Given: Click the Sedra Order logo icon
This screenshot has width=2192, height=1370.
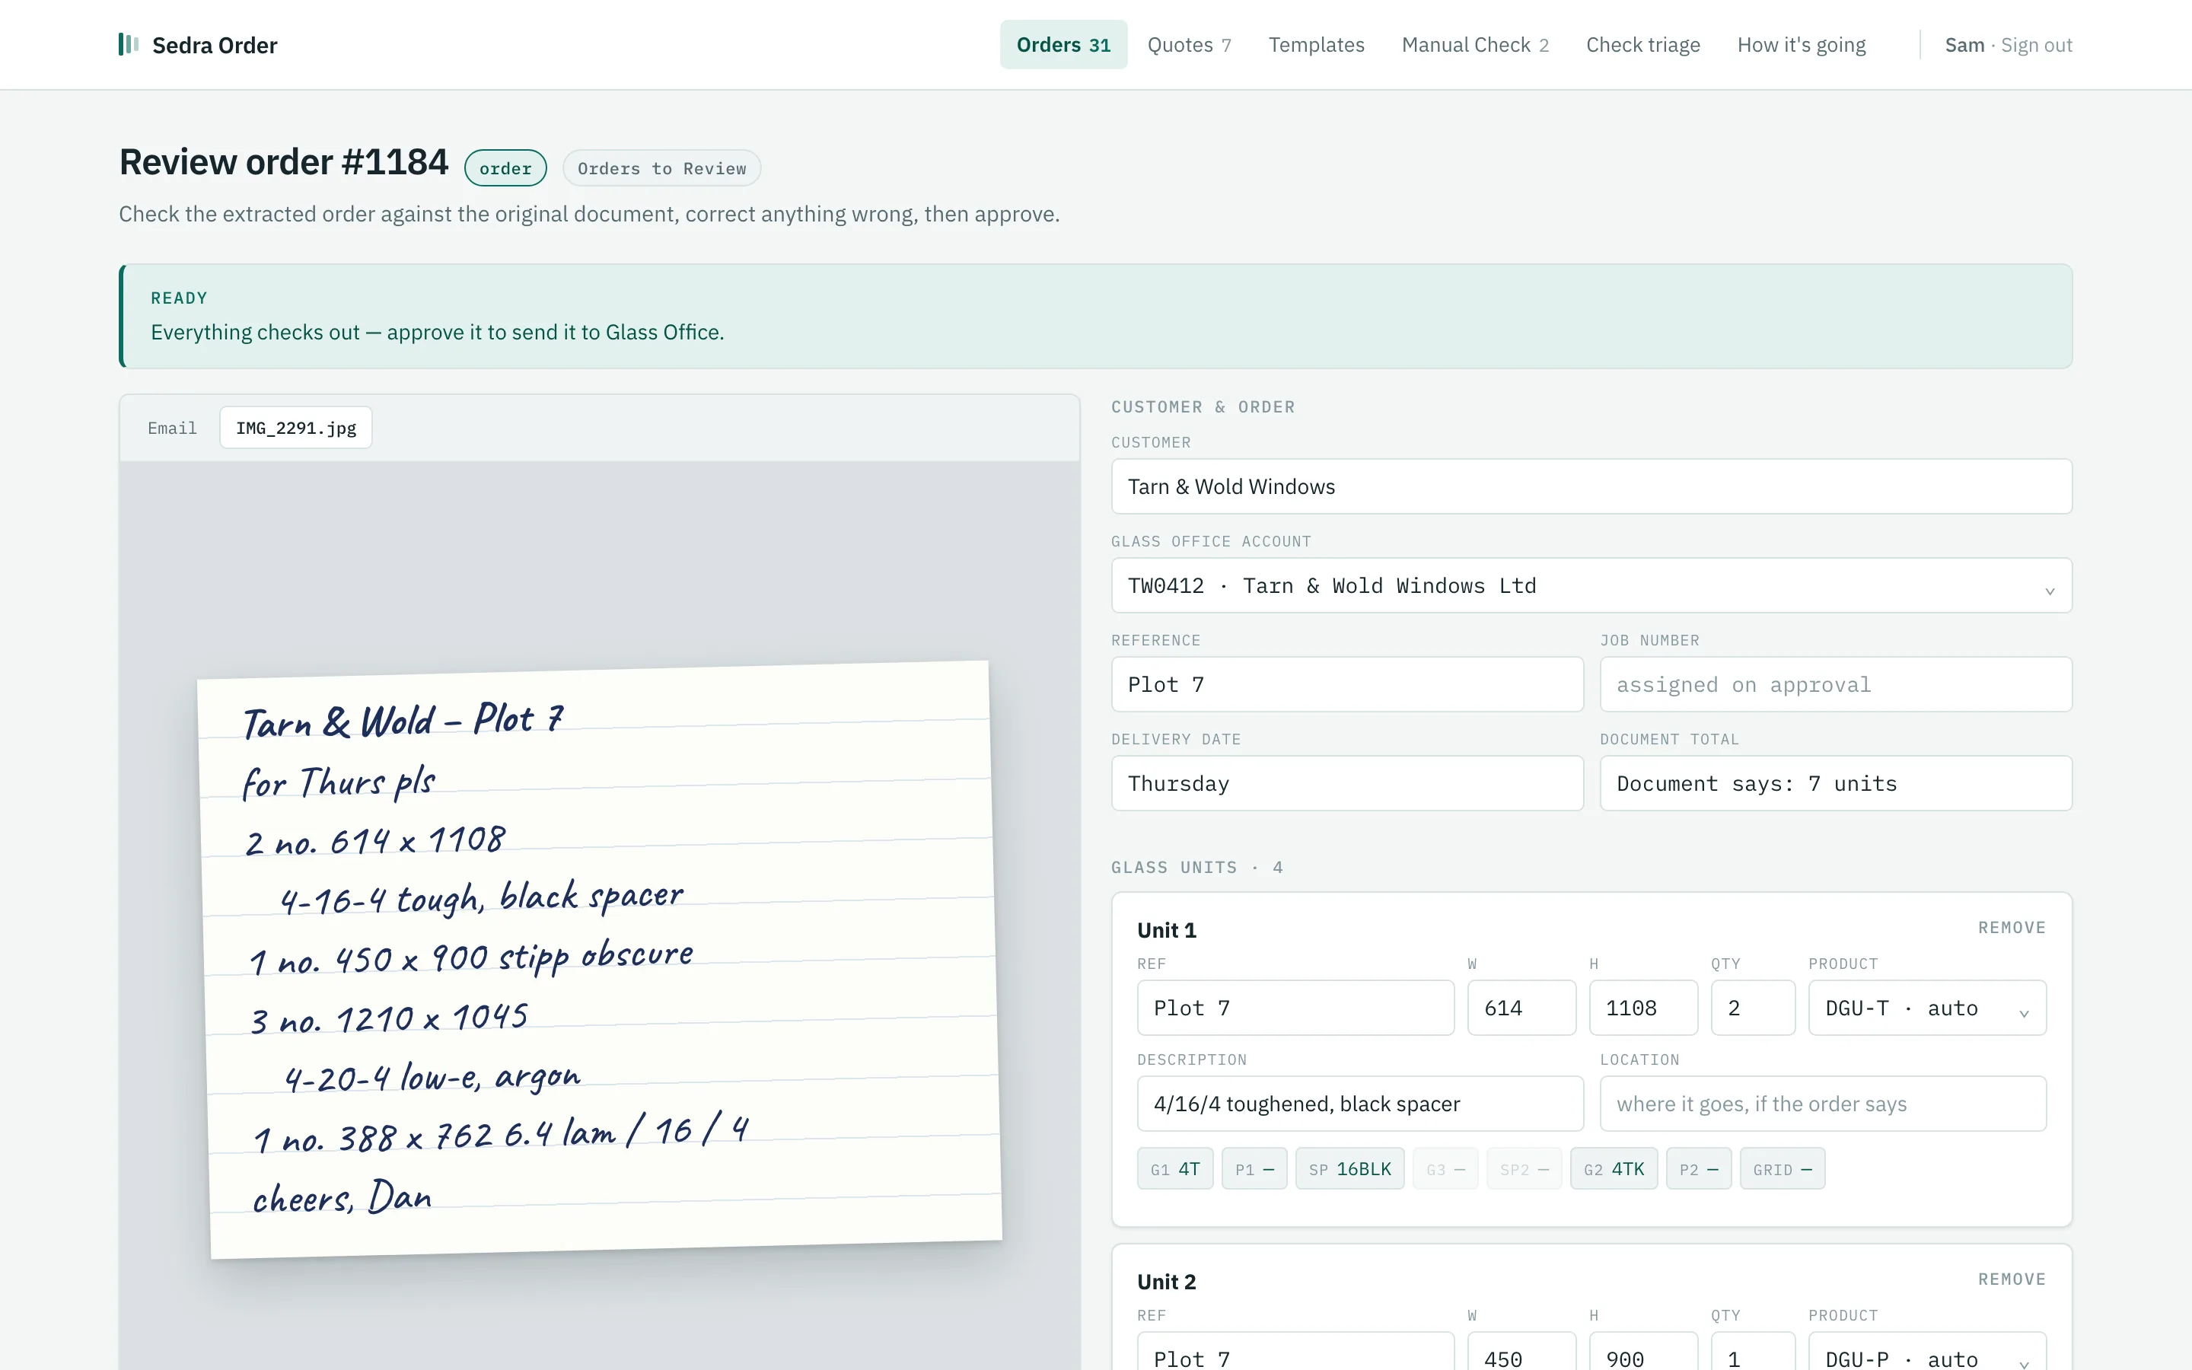Looking at the screenshot, I should (x=129, y=44).
